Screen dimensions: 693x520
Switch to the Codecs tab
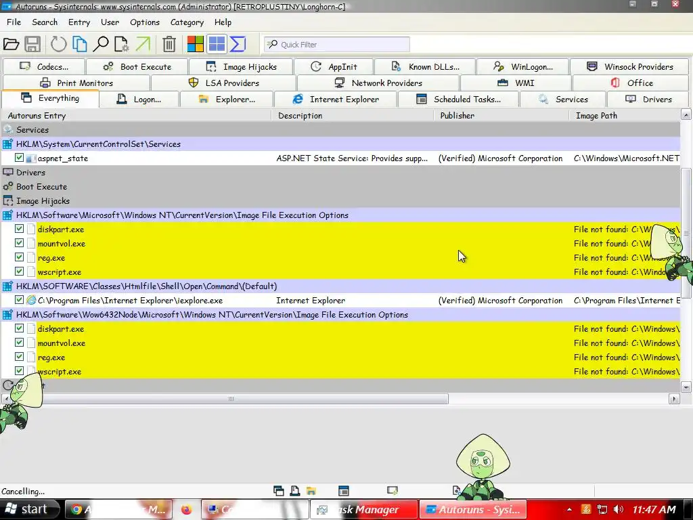[x=44, y=67]
